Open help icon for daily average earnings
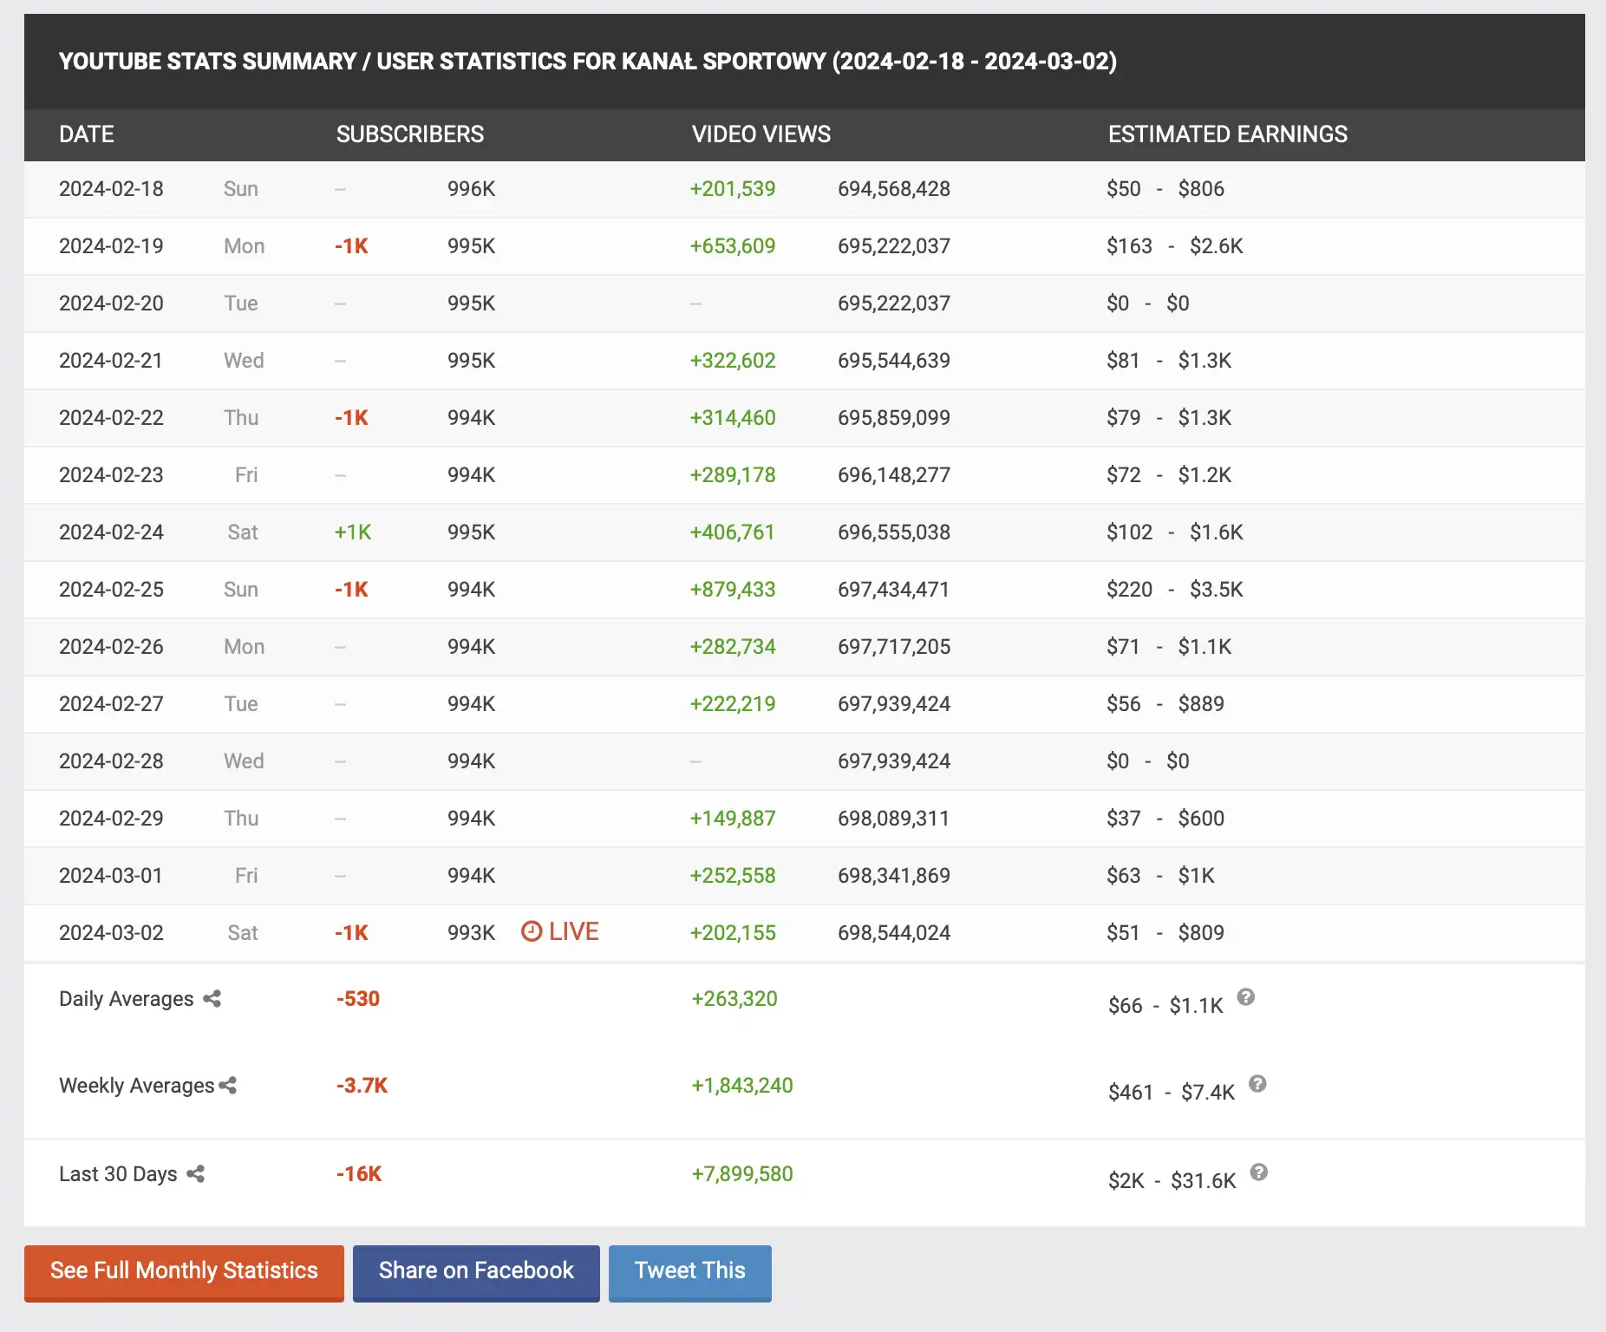 pyautogui.click(x=1245, y=997)
